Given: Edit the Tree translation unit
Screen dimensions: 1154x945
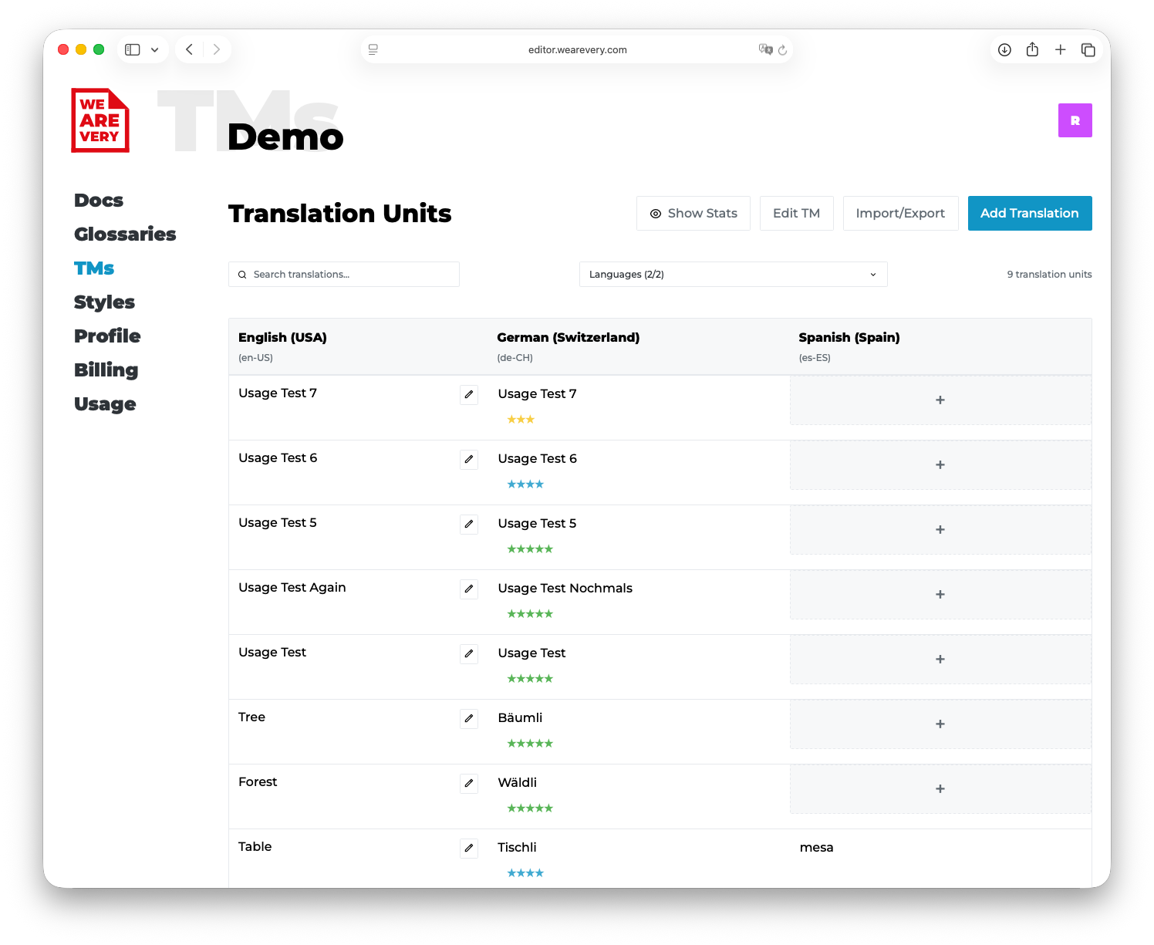Looking at the screenshot, I should pos(469,719).
